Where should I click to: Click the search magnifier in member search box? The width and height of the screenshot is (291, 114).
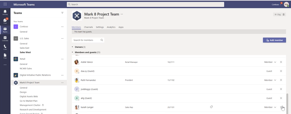(102, 40)
